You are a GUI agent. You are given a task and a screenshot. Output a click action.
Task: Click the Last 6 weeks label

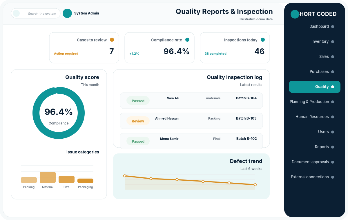pyautogui.click(x=251, y=169)
